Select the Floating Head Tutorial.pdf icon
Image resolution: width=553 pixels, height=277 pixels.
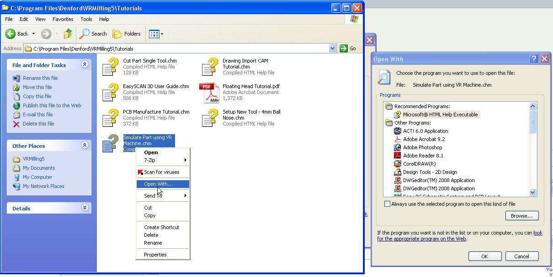coord(209,93)
